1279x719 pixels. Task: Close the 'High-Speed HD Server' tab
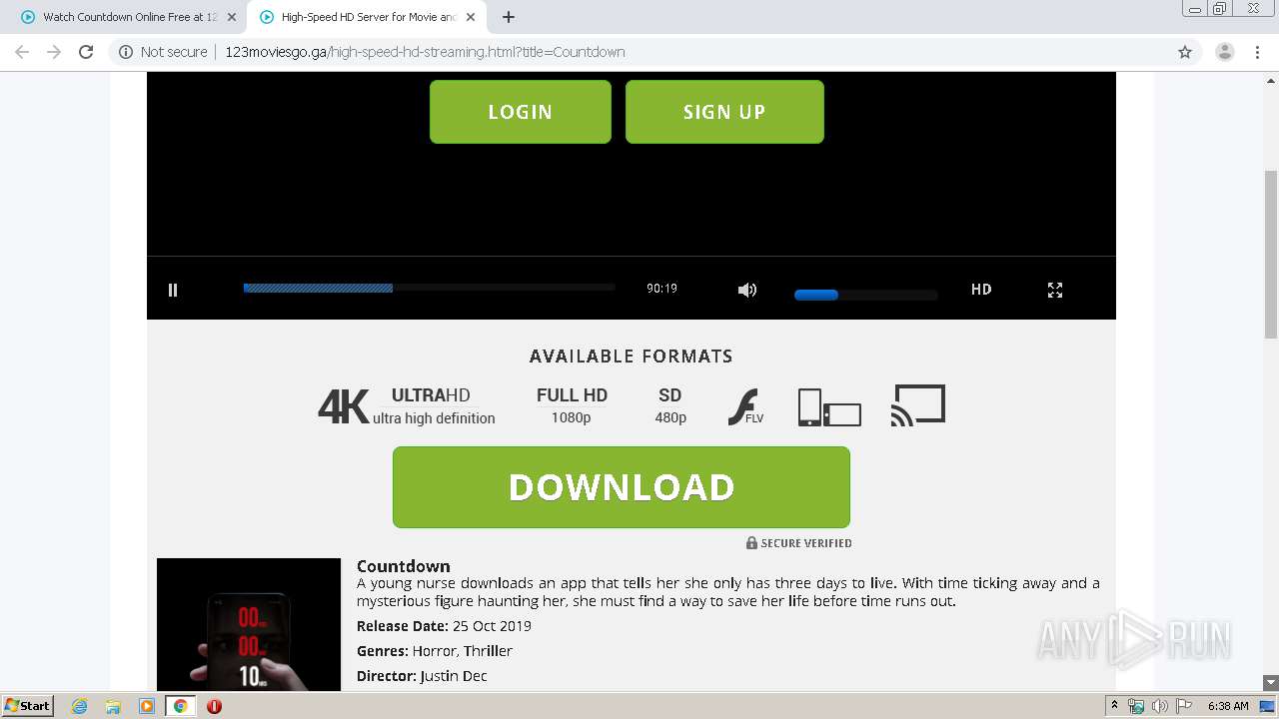coord(471,17)
